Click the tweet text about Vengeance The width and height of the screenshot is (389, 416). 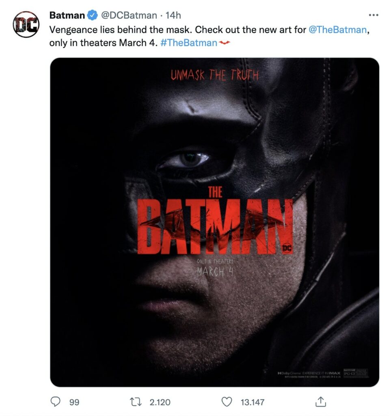click(209, 36)
